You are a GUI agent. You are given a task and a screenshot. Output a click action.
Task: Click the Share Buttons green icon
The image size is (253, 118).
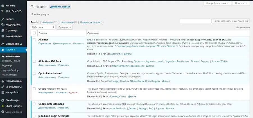(3, 106)
